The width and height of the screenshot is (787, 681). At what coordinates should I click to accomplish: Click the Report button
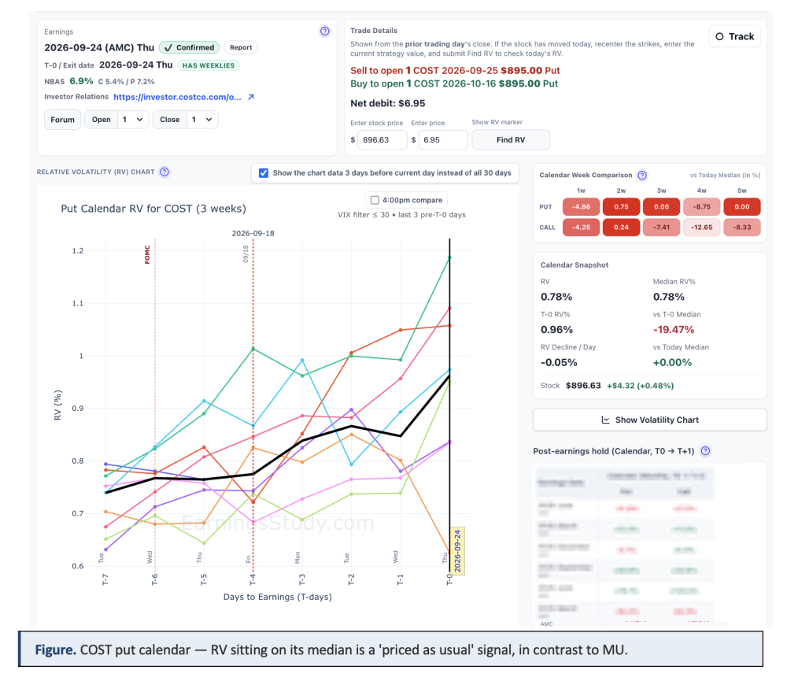point(241,48)
